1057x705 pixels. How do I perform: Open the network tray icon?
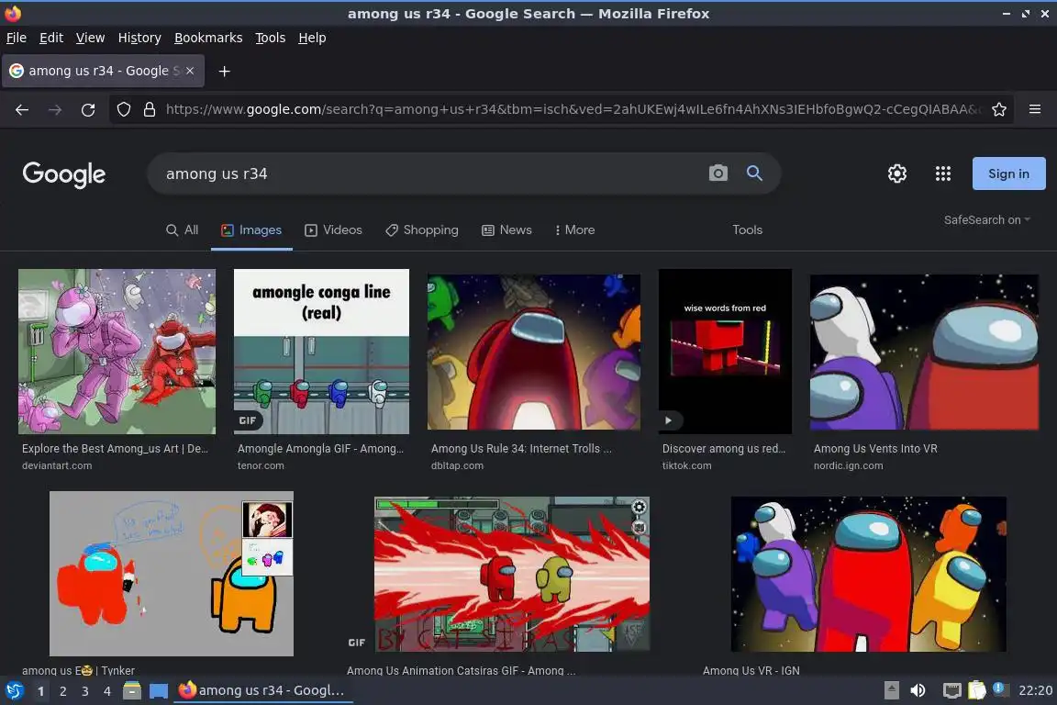pyautogui.click(x=951, y=690)
